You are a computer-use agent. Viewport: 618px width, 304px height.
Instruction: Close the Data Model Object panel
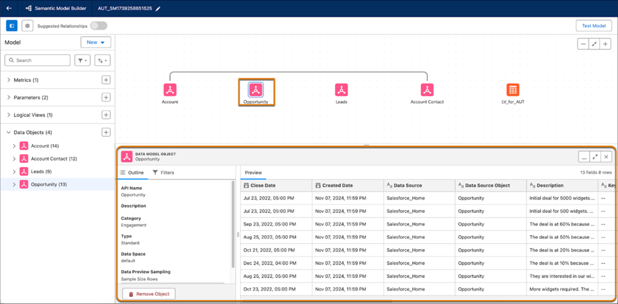[606, 157]
